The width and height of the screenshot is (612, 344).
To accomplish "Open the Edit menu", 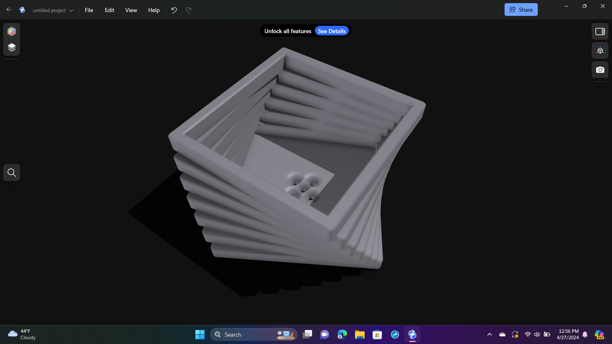I will (x=109, y=10).
